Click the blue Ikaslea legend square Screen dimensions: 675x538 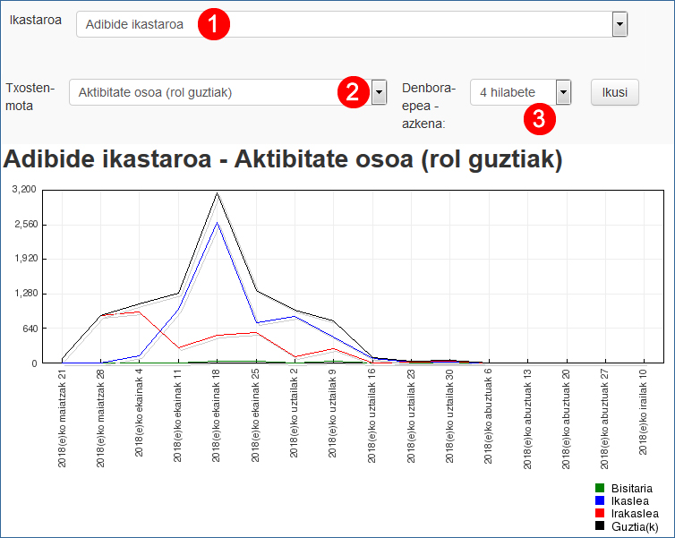601,500
